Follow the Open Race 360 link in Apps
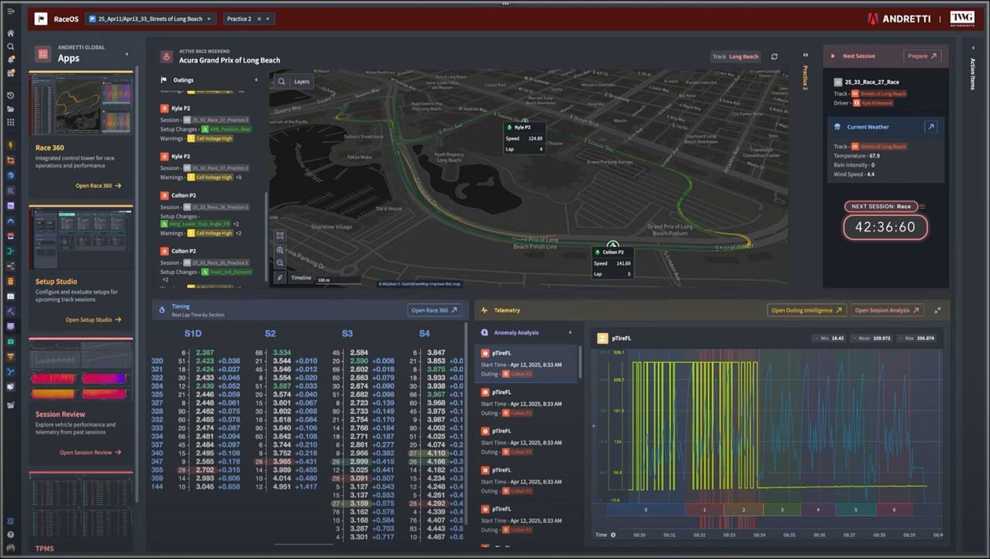This screenshot has width=990, height=559. [98, 186]
